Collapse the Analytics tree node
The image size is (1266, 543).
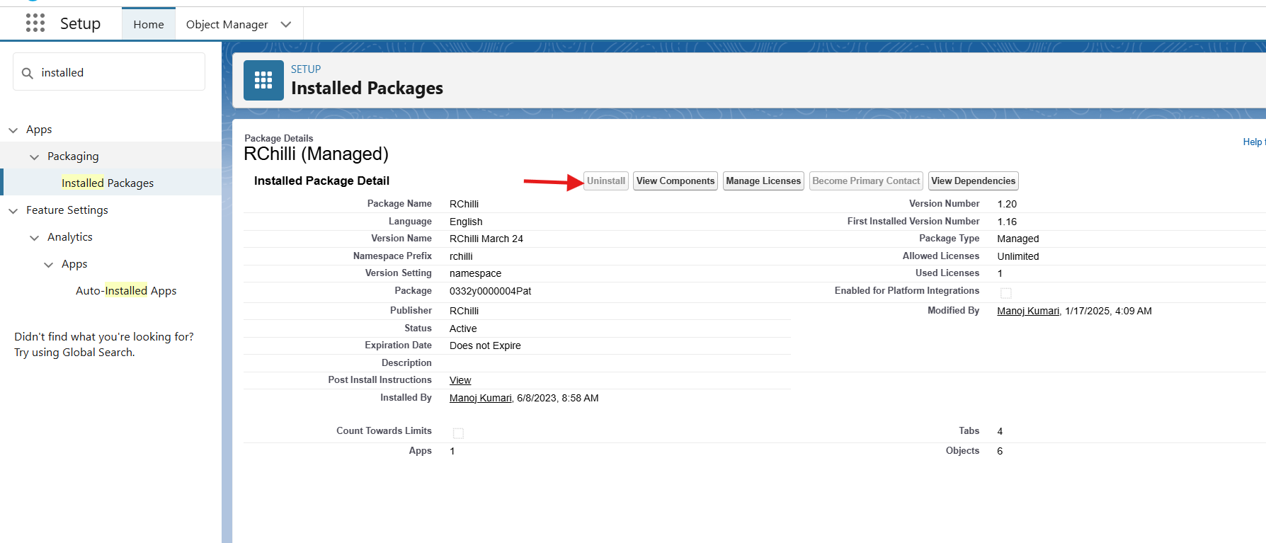click(x=34, y=238)
